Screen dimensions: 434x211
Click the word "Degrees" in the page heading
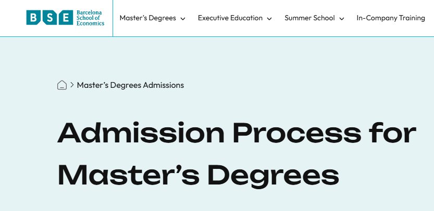278,175
